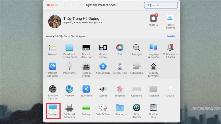Click the forward arrow in toolbar

click(73, 5)
